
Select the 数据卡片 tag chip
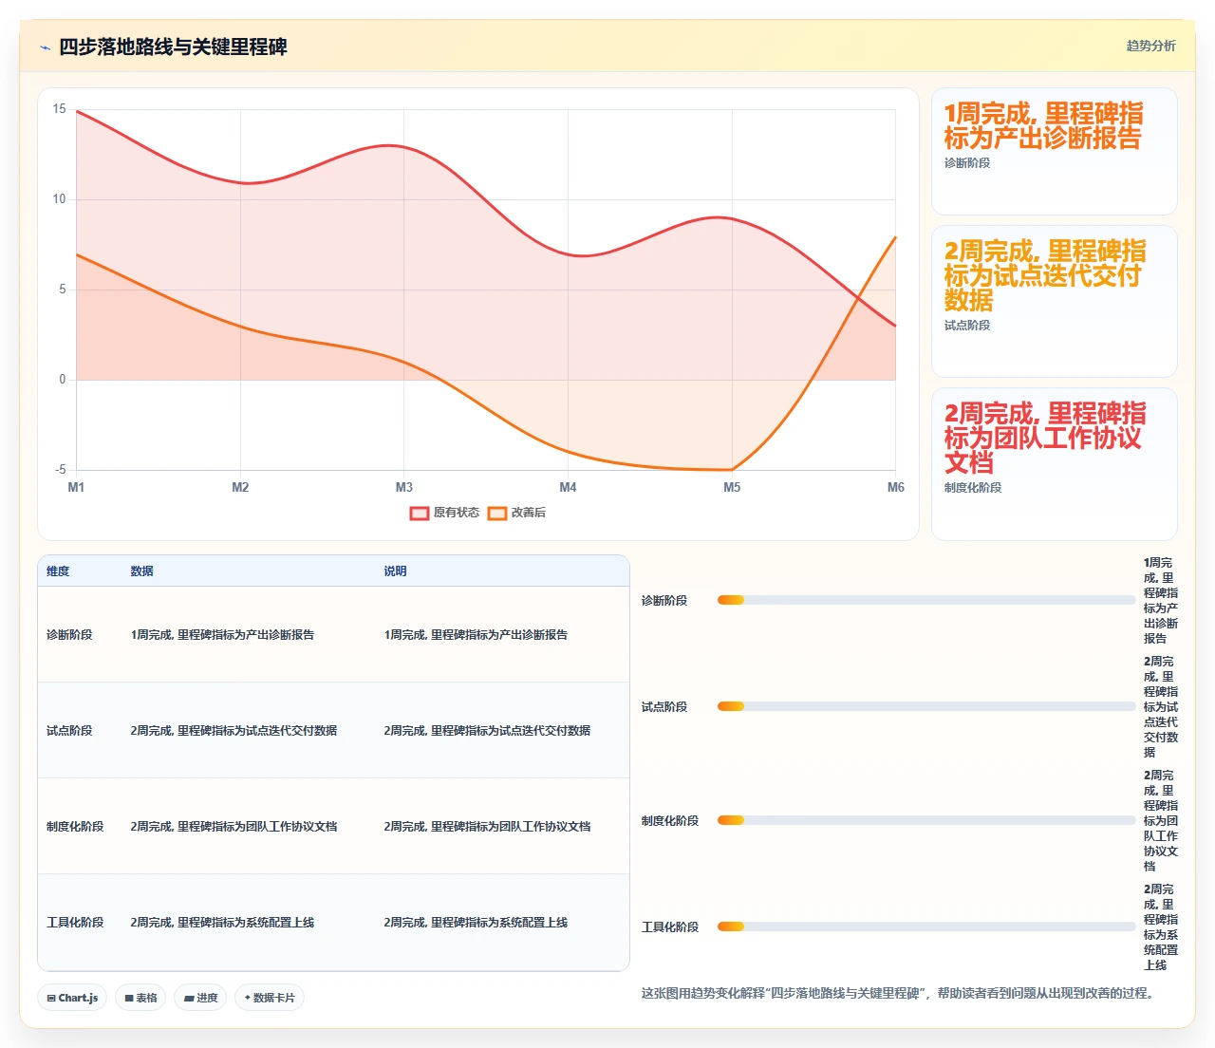tap(270, 998)
